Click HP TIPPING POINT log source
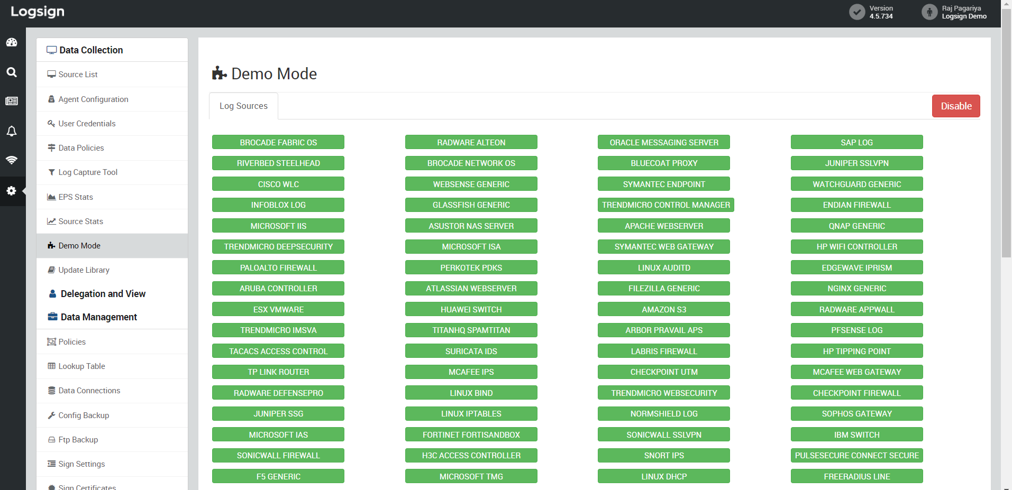 [857, 351]
